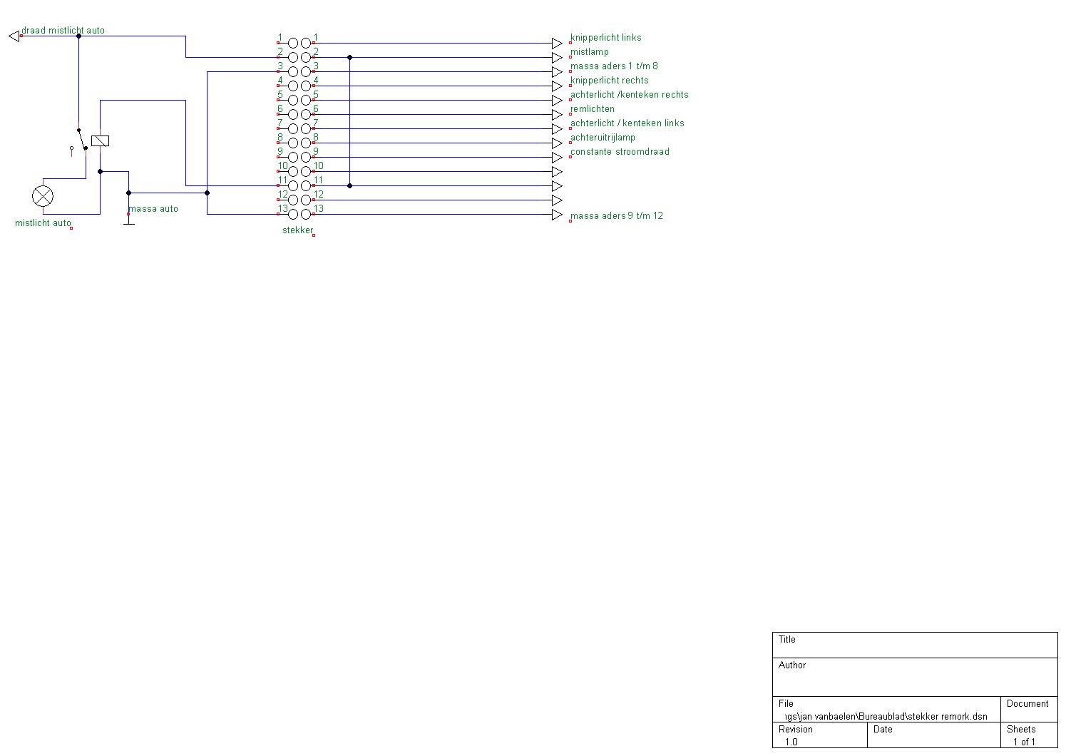Click the mistlicht auto lamp symbol
Screen dimensions: 1066x756
(x=43, y=196)
